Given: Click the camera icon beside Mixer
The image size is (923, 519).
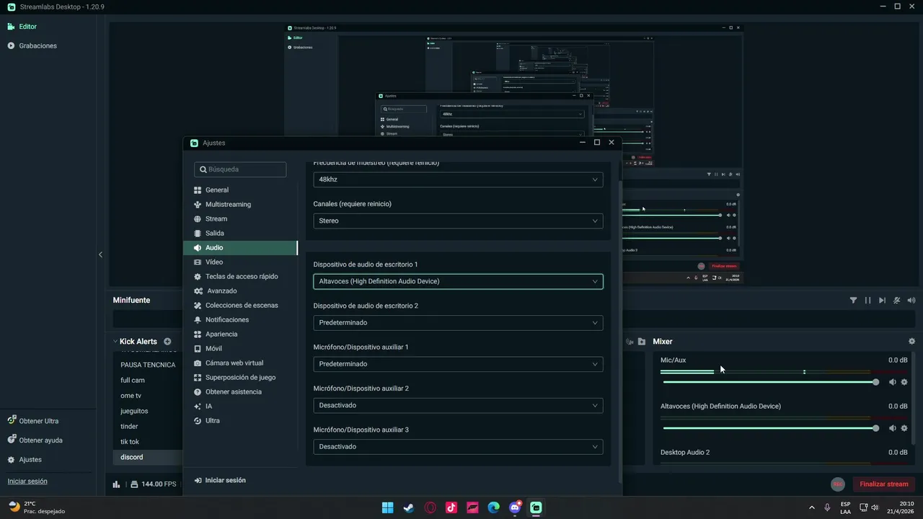Looking at the screenshot, I should [x=630, y=342].
